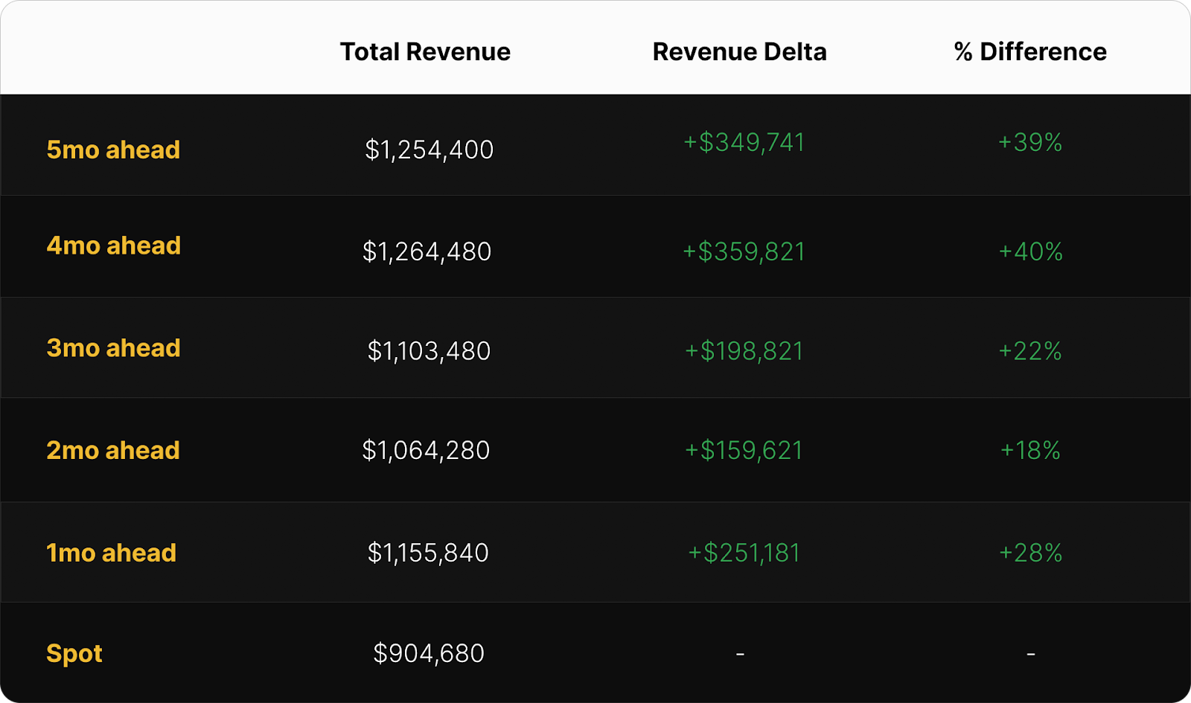Click the +18% difference value

coord(1030,450)
